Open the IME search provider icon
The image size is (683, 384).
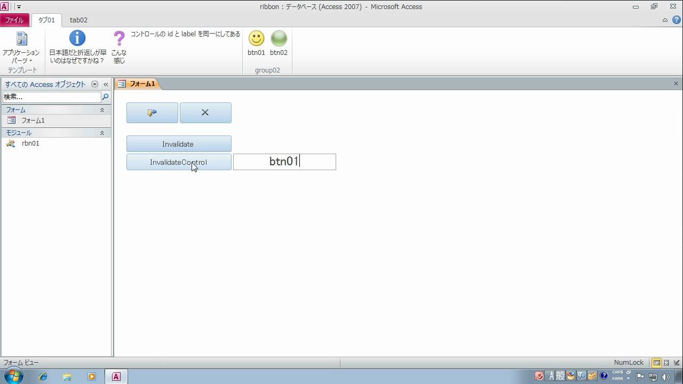[582, 376]
